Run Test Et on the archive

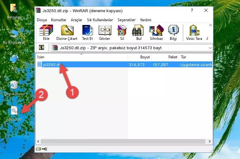87,32
